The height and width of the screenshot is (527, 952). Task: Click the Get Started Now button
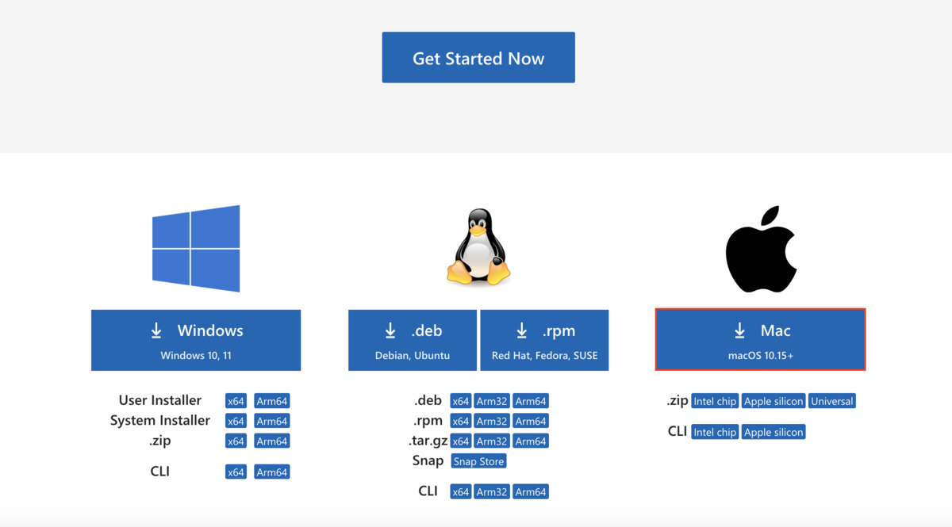coord(478,58)
